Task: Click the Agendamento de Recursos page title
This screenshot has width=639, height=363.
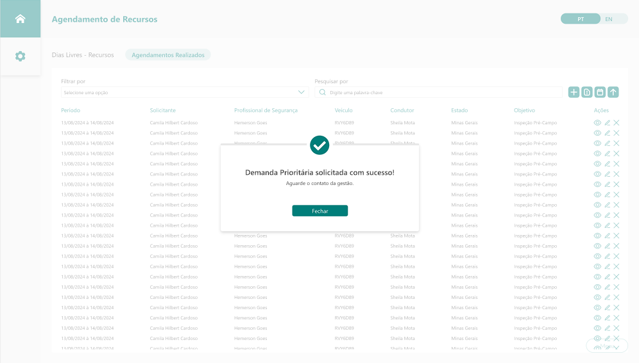Action: pyautogui.click(x=105, y=19)
